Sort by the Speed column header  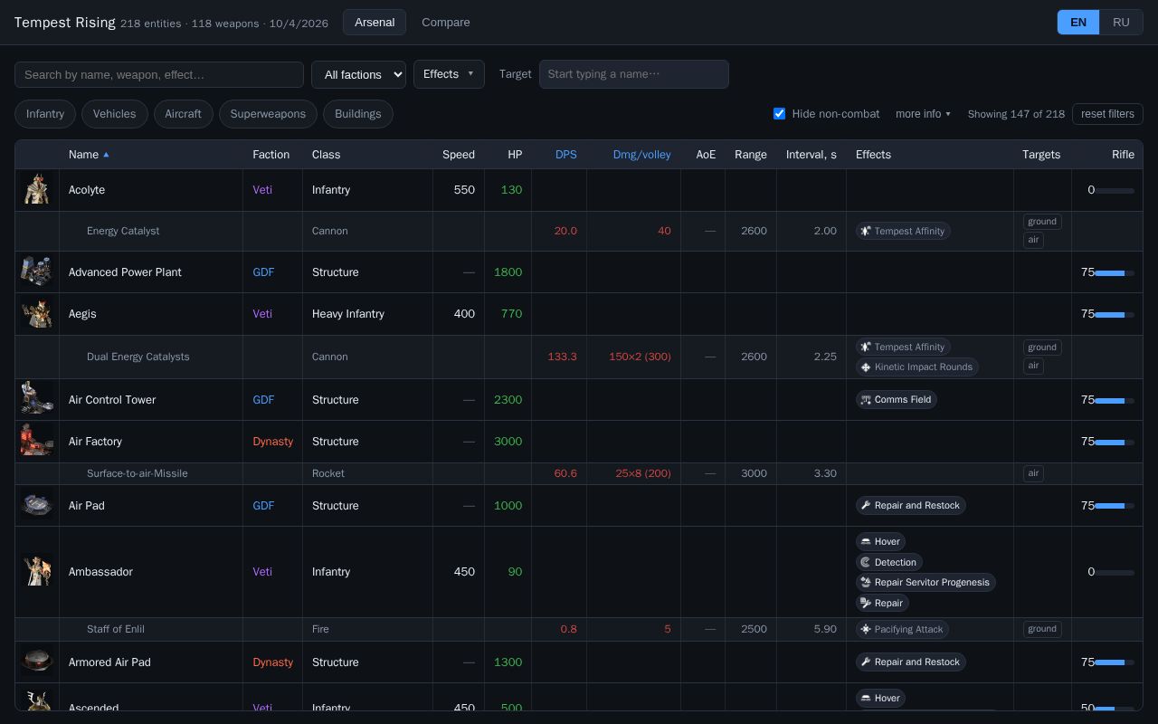coord(459,155)
